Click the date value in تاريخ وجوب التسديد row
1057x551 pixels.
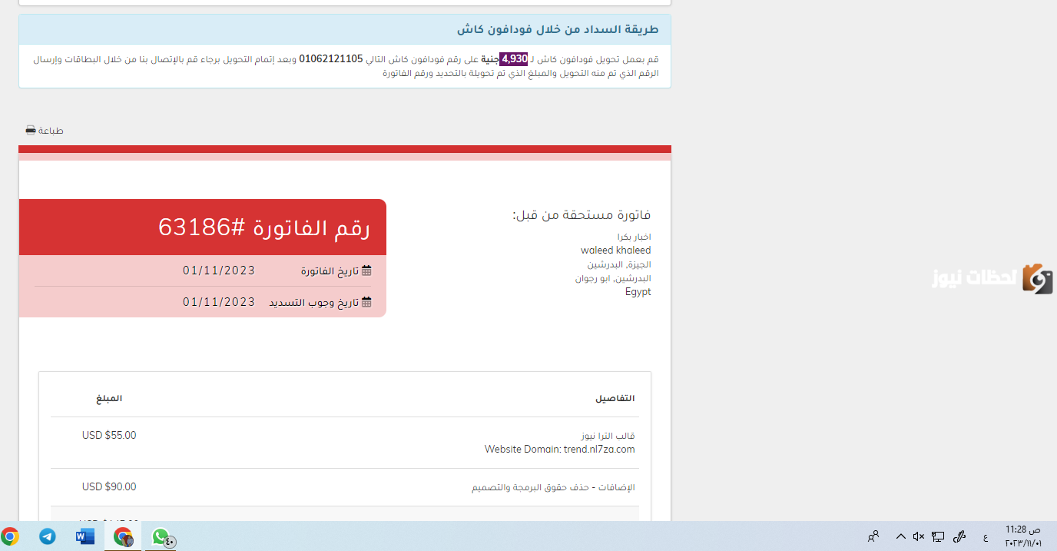click(219, 302)
